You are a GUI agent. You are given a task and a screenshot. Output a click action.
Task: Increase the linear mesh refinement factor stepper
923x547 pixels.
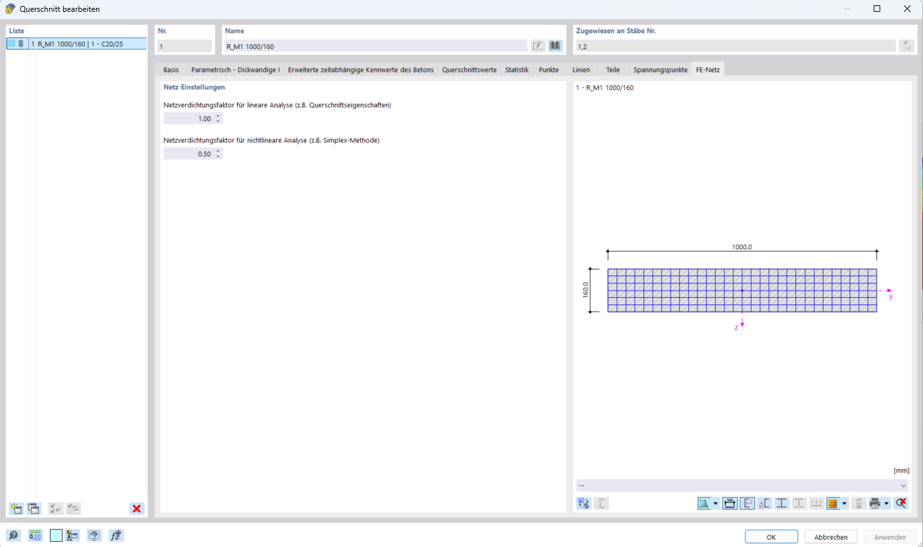pyautogui.click(x=218, y=115)
